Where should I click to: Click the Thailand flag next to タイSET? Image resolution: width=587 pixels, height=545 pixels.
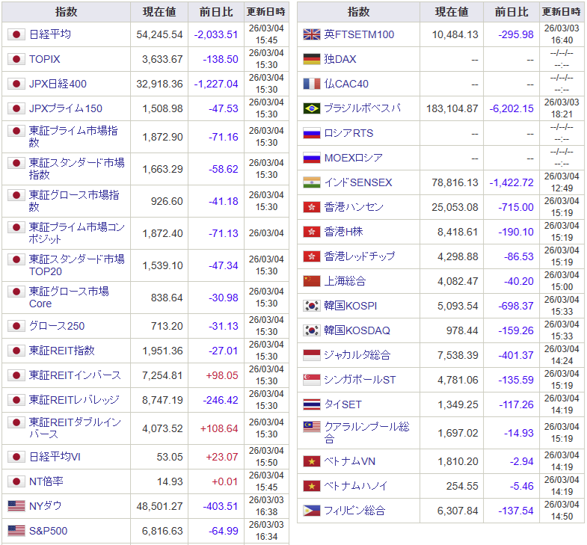point(311,404)
